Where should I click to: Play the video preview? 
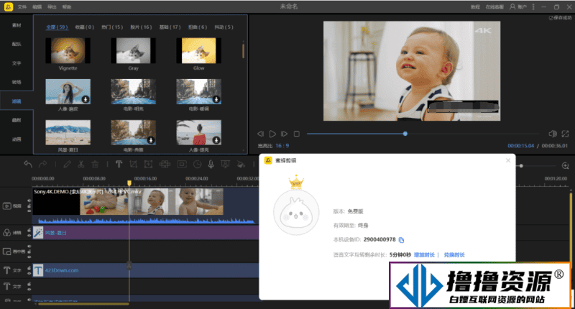pyautogui.click(x=272, y=134)
